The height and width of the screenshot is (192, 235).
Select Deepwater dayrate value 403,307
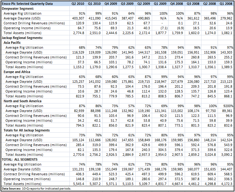click(78, 18)
